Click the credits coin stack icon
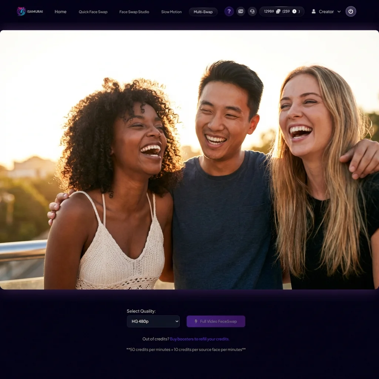 click(278, 11)
